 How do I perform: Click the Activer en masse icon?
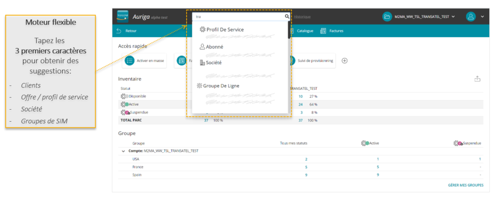[x=129, y=60]
